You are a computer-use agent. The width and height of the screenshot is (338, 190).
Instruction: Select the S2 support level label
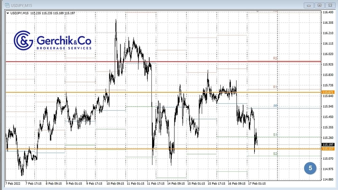275,154
